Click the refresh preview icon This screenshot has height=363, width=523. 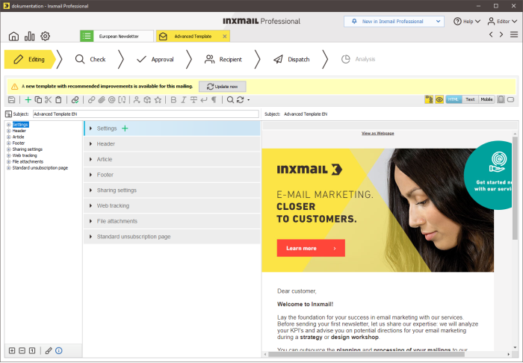[240, 99]
